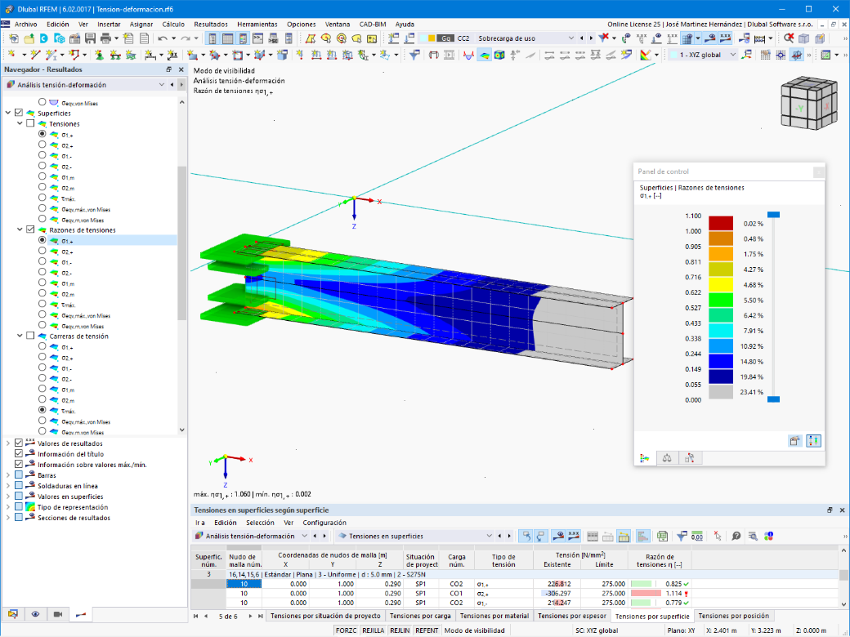
Task: Click the eye icon at navigator bottom
Action: 35,614
